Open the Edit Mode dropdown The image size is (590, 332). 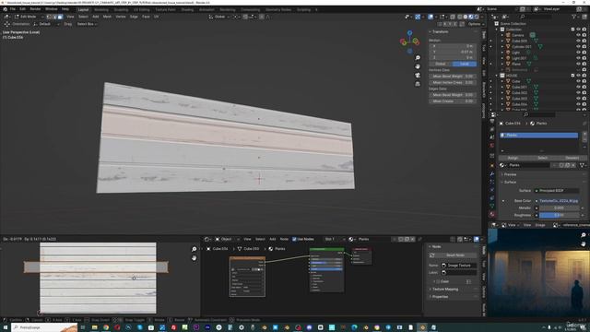pyautogui.click(x=29, y=17)
